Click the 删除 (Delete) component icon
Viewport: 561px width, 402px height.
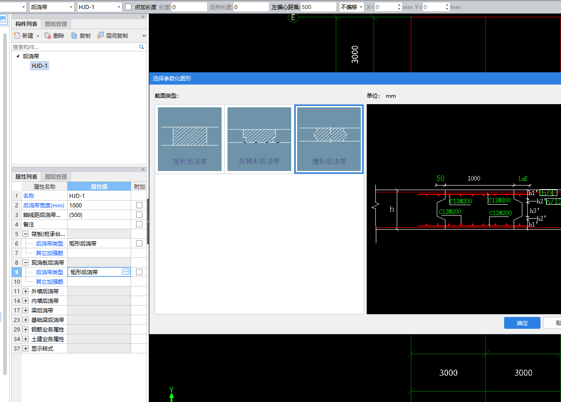click(48, 35)
